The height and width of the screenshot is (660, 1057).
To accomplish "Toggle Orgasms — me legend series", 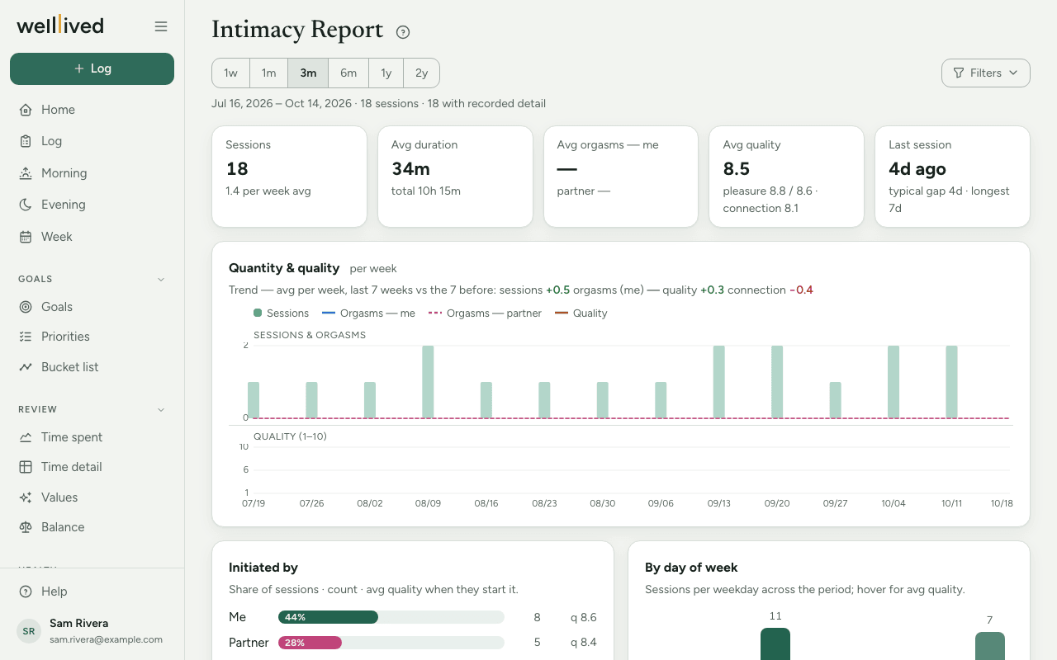I will tap(368, 313).
